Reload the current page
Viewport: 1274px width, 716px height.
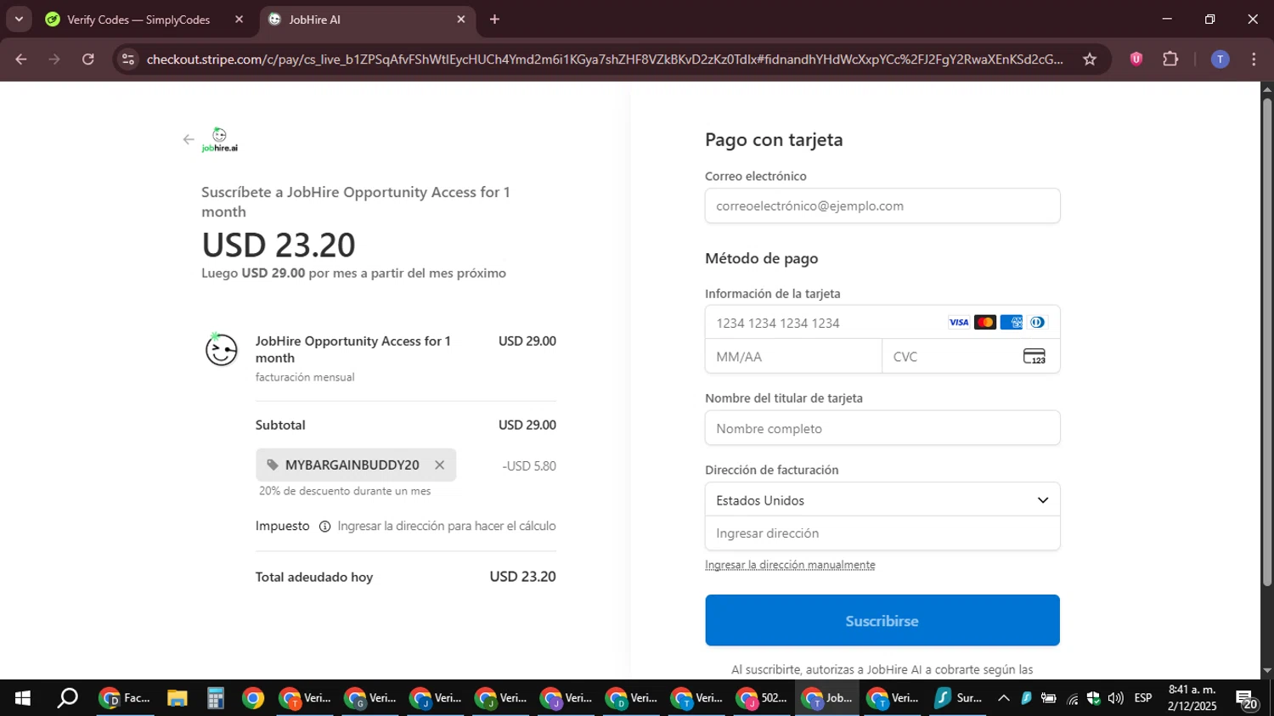click(x=88, y=59)
